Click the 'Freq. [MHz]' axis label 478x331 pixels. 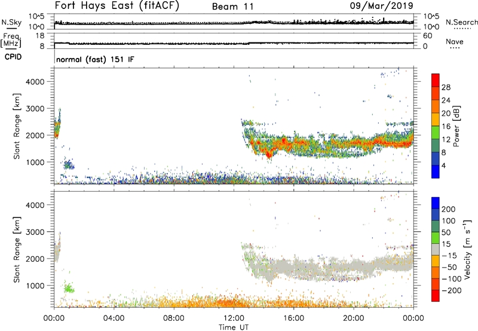11,40
